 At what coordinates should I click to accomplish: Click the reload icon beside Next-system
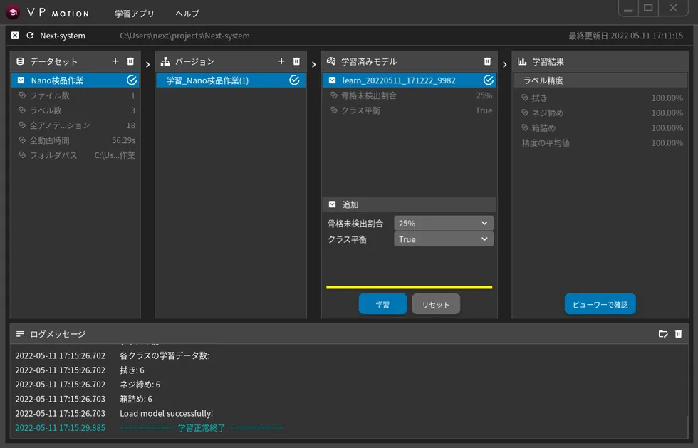(x=30, y=36)
